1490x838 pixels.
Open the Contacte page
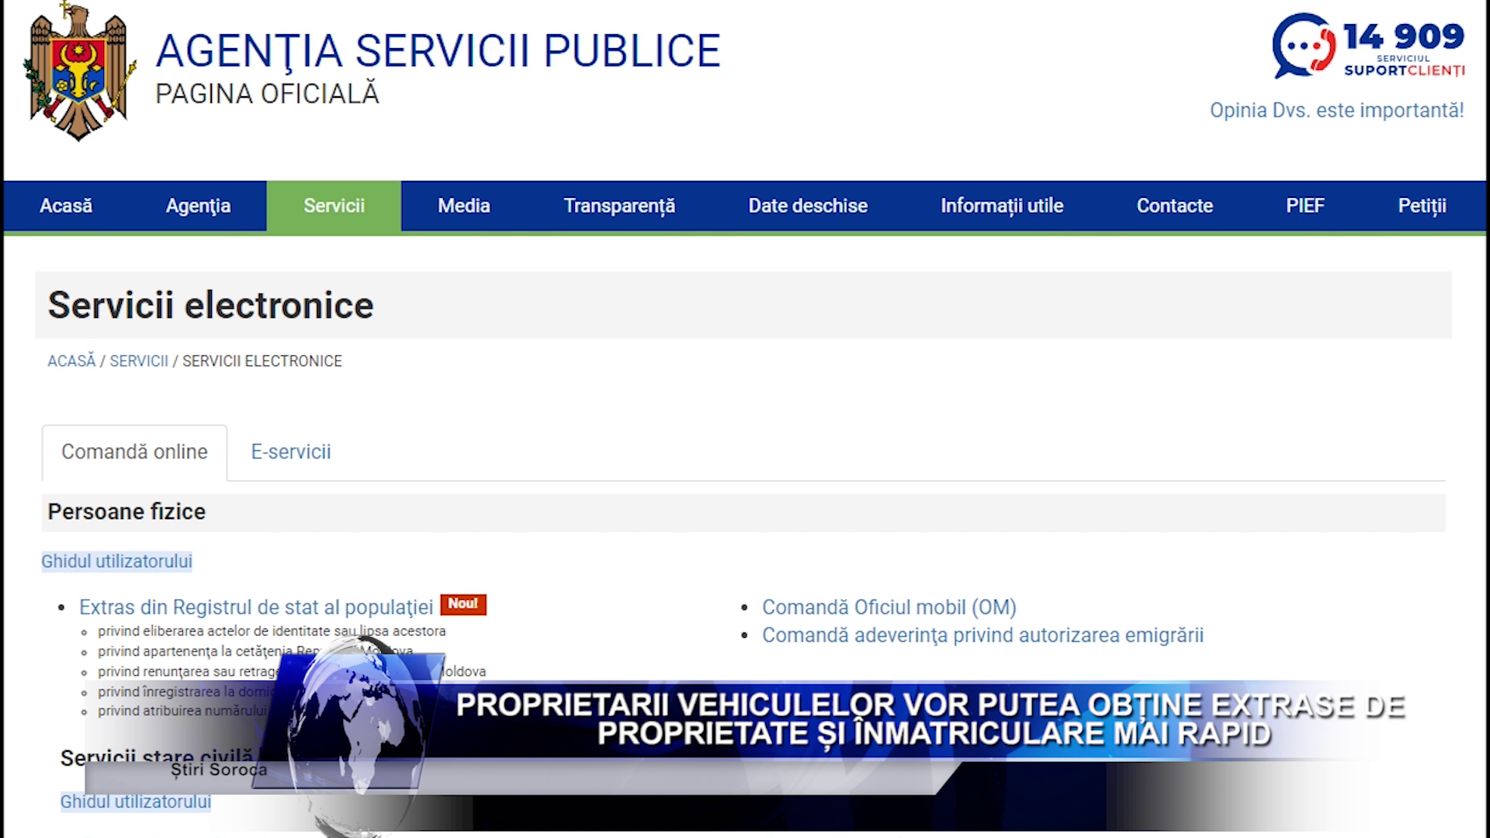coord(1174,206)
